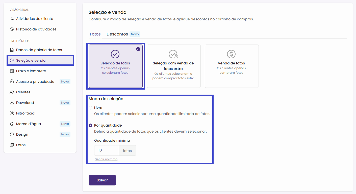Click the Filtro facial face-scan icon
The height and width of the screenshot is (194, 356).
point(12,113)
